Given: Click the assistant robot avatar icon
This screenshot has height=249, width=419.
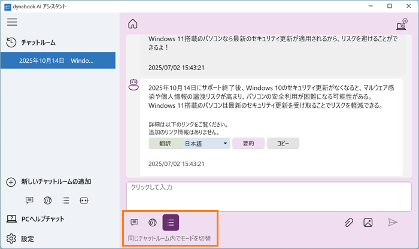Looking at the screenshot, I should (133, 84).
